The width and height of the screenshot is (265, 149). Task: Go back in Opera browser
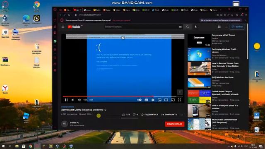60,15
